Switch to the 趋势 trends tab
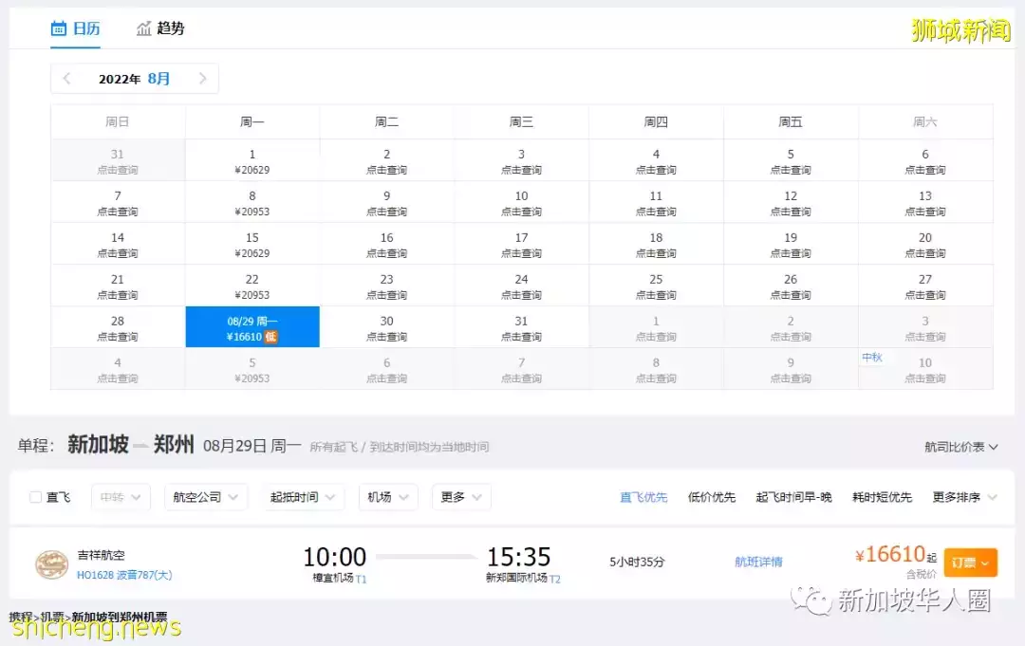The image size is (1025, 646). click(x=160, y=28)
